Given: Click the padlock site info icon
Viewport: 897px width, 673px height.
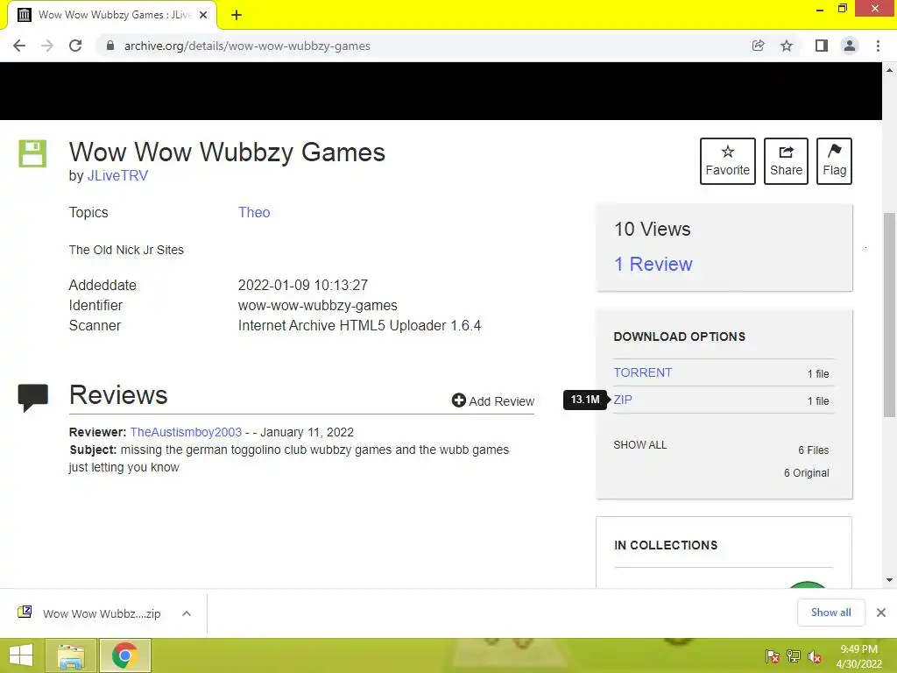Looking at the screenshot, I should tap(110, 46).
